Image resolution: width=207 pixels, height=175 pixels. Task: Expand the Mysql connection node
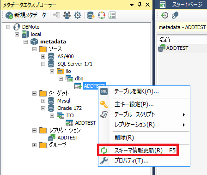click(43, 101)
